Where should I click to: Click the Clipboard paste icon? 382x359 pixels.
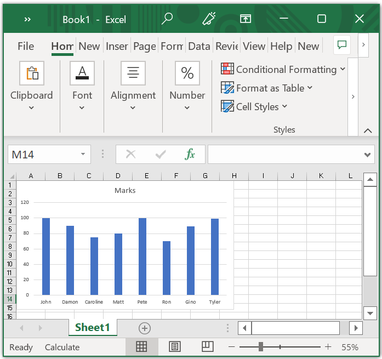pyautogui.click(x=32, y=73)
